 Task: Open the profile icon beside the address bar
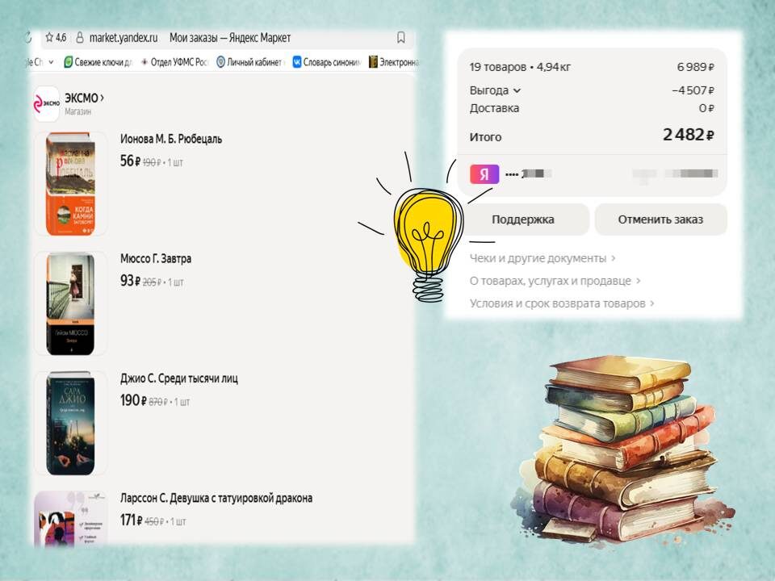(x=78, y=37)
